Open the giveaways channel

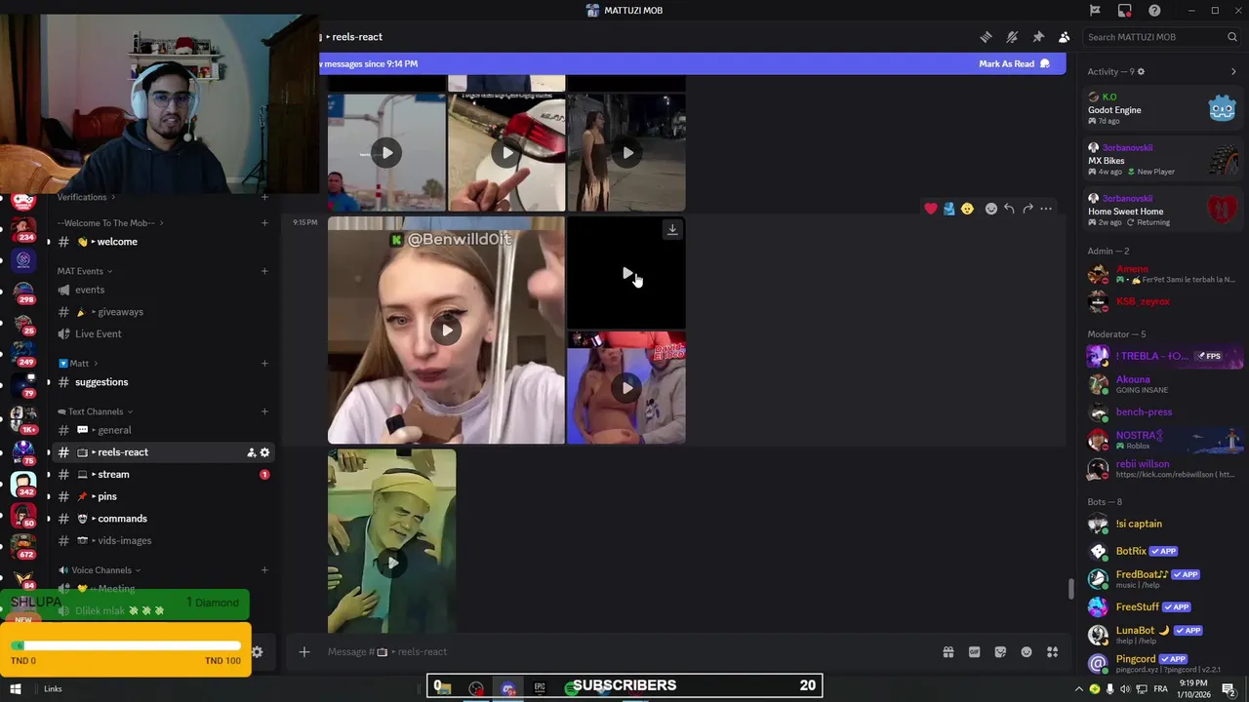[161, 312]
